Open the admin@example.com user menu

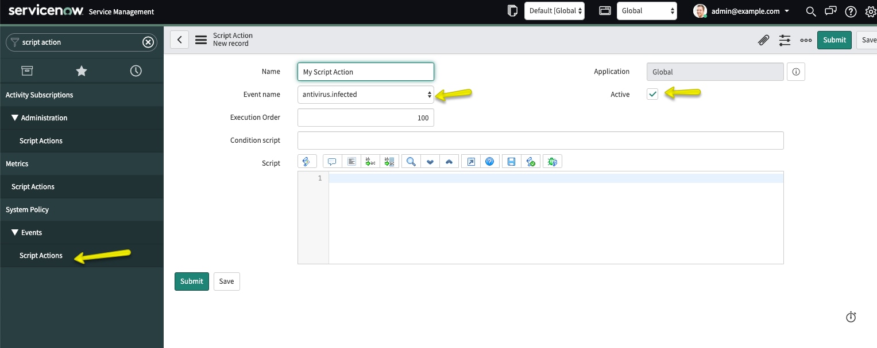[740, 11]
